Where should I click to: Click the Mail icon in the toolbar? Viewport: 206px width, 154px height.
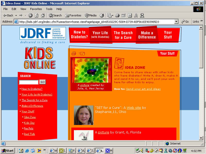click(109, 15)
